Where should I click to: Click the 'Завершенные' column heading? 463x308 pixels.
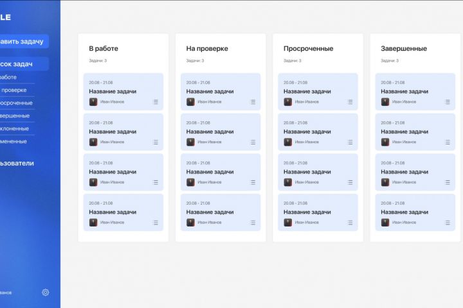click(404, 48)
